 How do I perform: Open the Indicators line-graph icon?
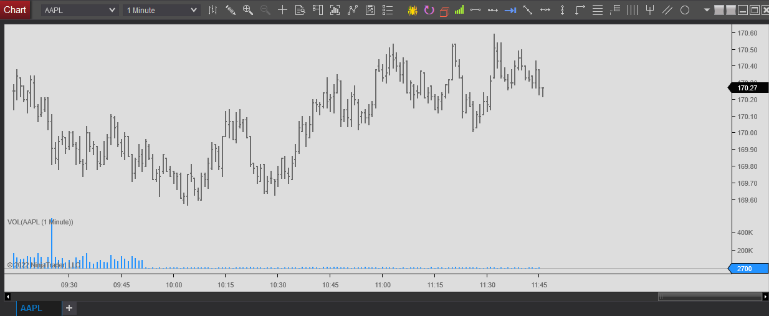(x=353, y=10)
